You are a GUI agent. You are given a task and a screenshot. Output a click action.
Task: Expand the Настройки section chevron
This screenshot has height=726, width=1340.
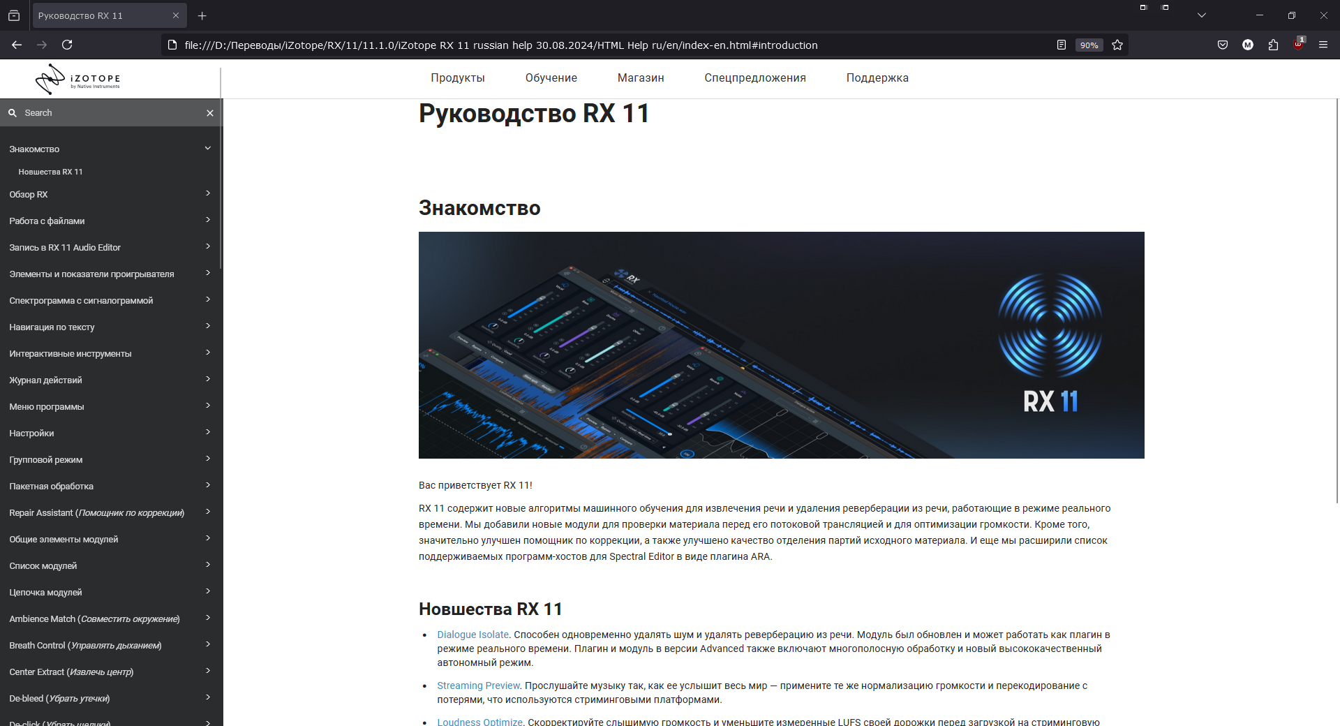(208, 432)
